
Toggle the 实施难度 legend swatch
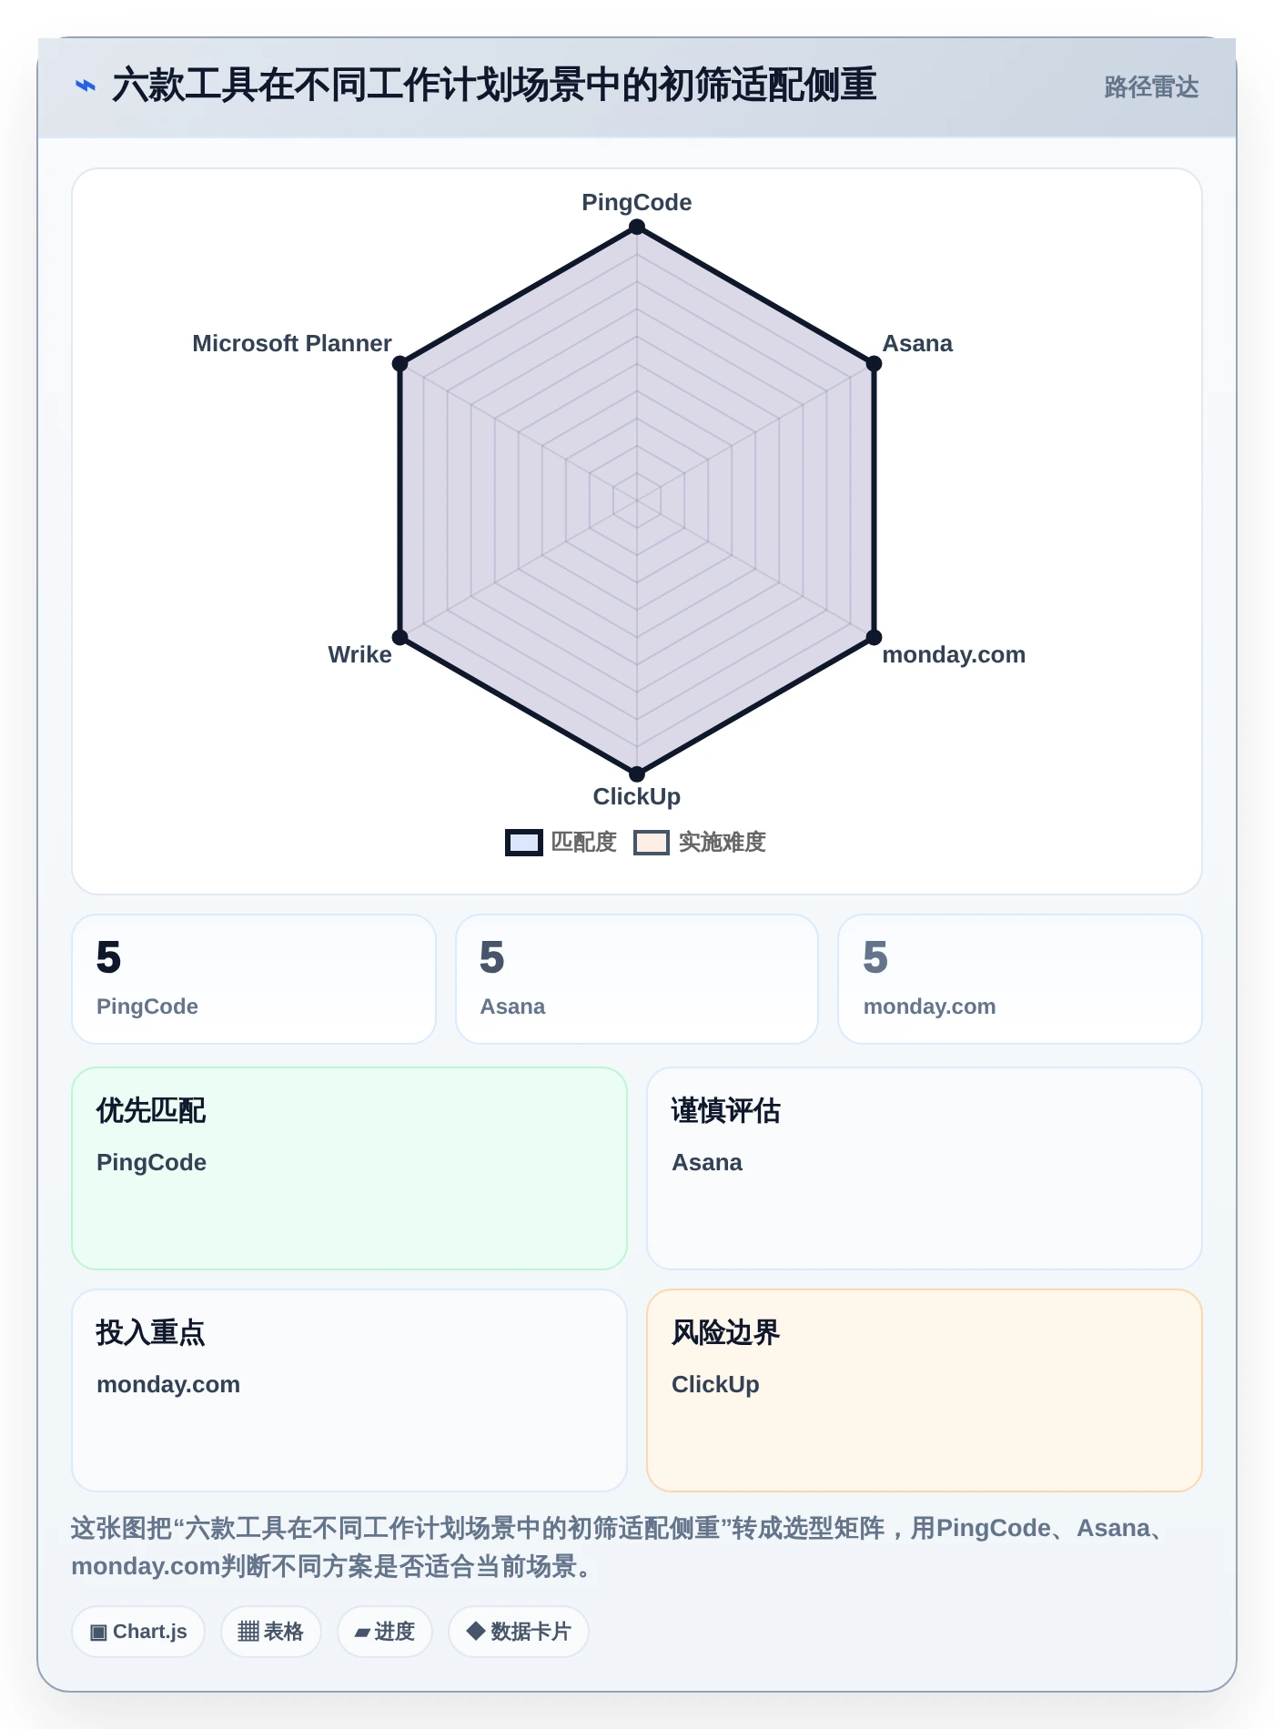coord(652,843)
